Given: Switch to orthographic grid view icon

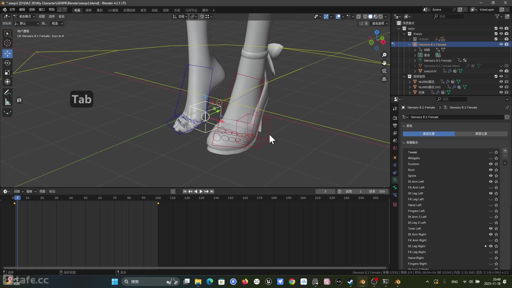Looking at the screenshot, I should 384,79.
